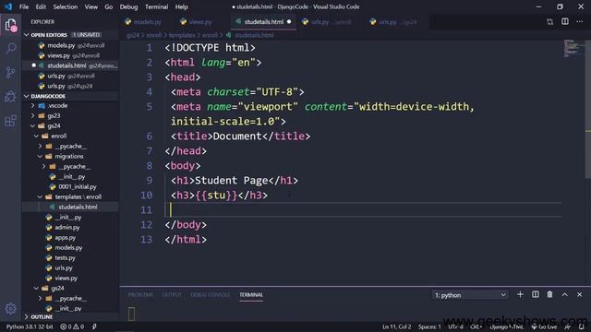Click the Python 3.8.1 32-bit interpreter status
591x332 pixels.
(30, 326)
